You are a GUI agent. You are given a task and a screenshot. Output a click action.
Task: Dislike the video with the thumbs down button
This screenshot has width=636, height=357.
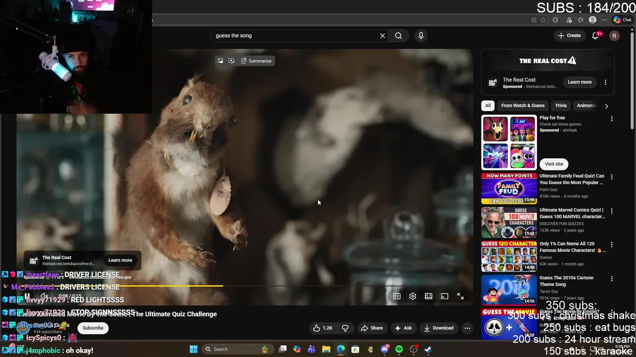[345, 328]
